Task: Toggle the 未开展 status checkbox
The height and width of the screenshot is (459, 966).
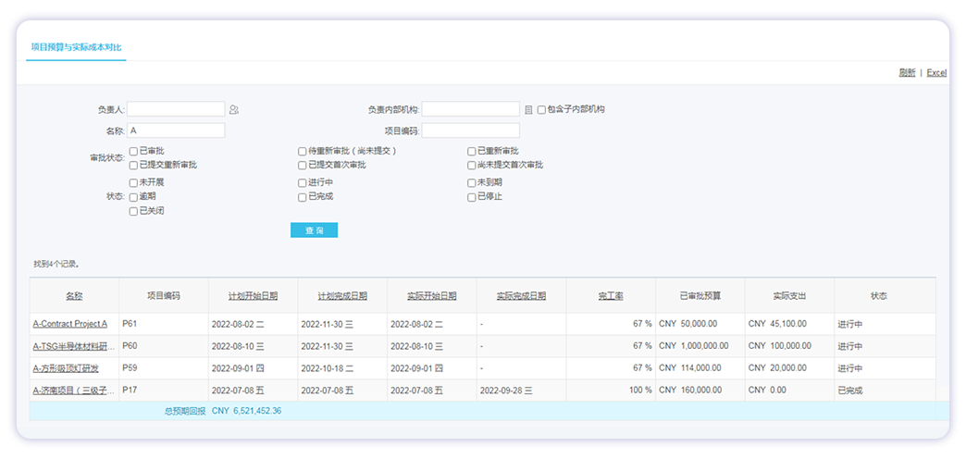Action: (133, 183)
